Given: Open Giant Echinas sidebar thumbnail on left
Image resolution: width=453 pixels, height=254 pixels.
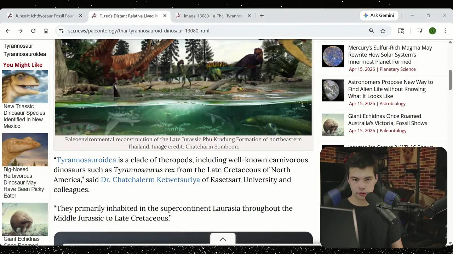Looking at the screenshot, I should point(25,219).
